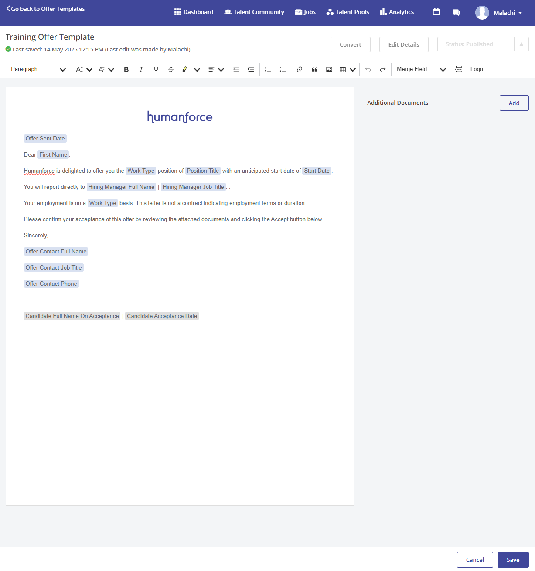Open the Merge Field dropdown

tap(421, 69)
